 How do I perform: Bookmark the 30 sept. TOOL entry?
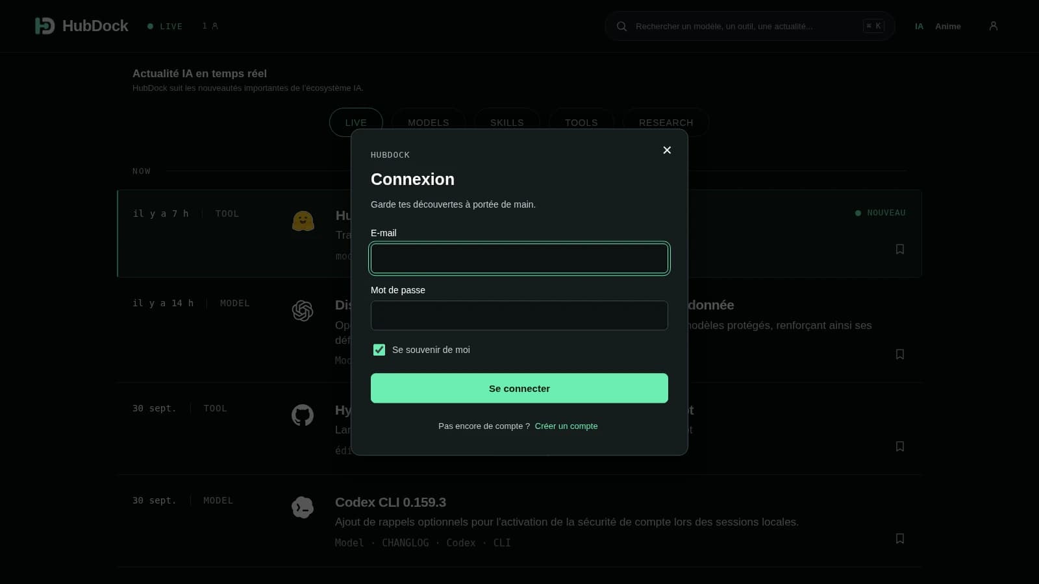click(900, 446)
